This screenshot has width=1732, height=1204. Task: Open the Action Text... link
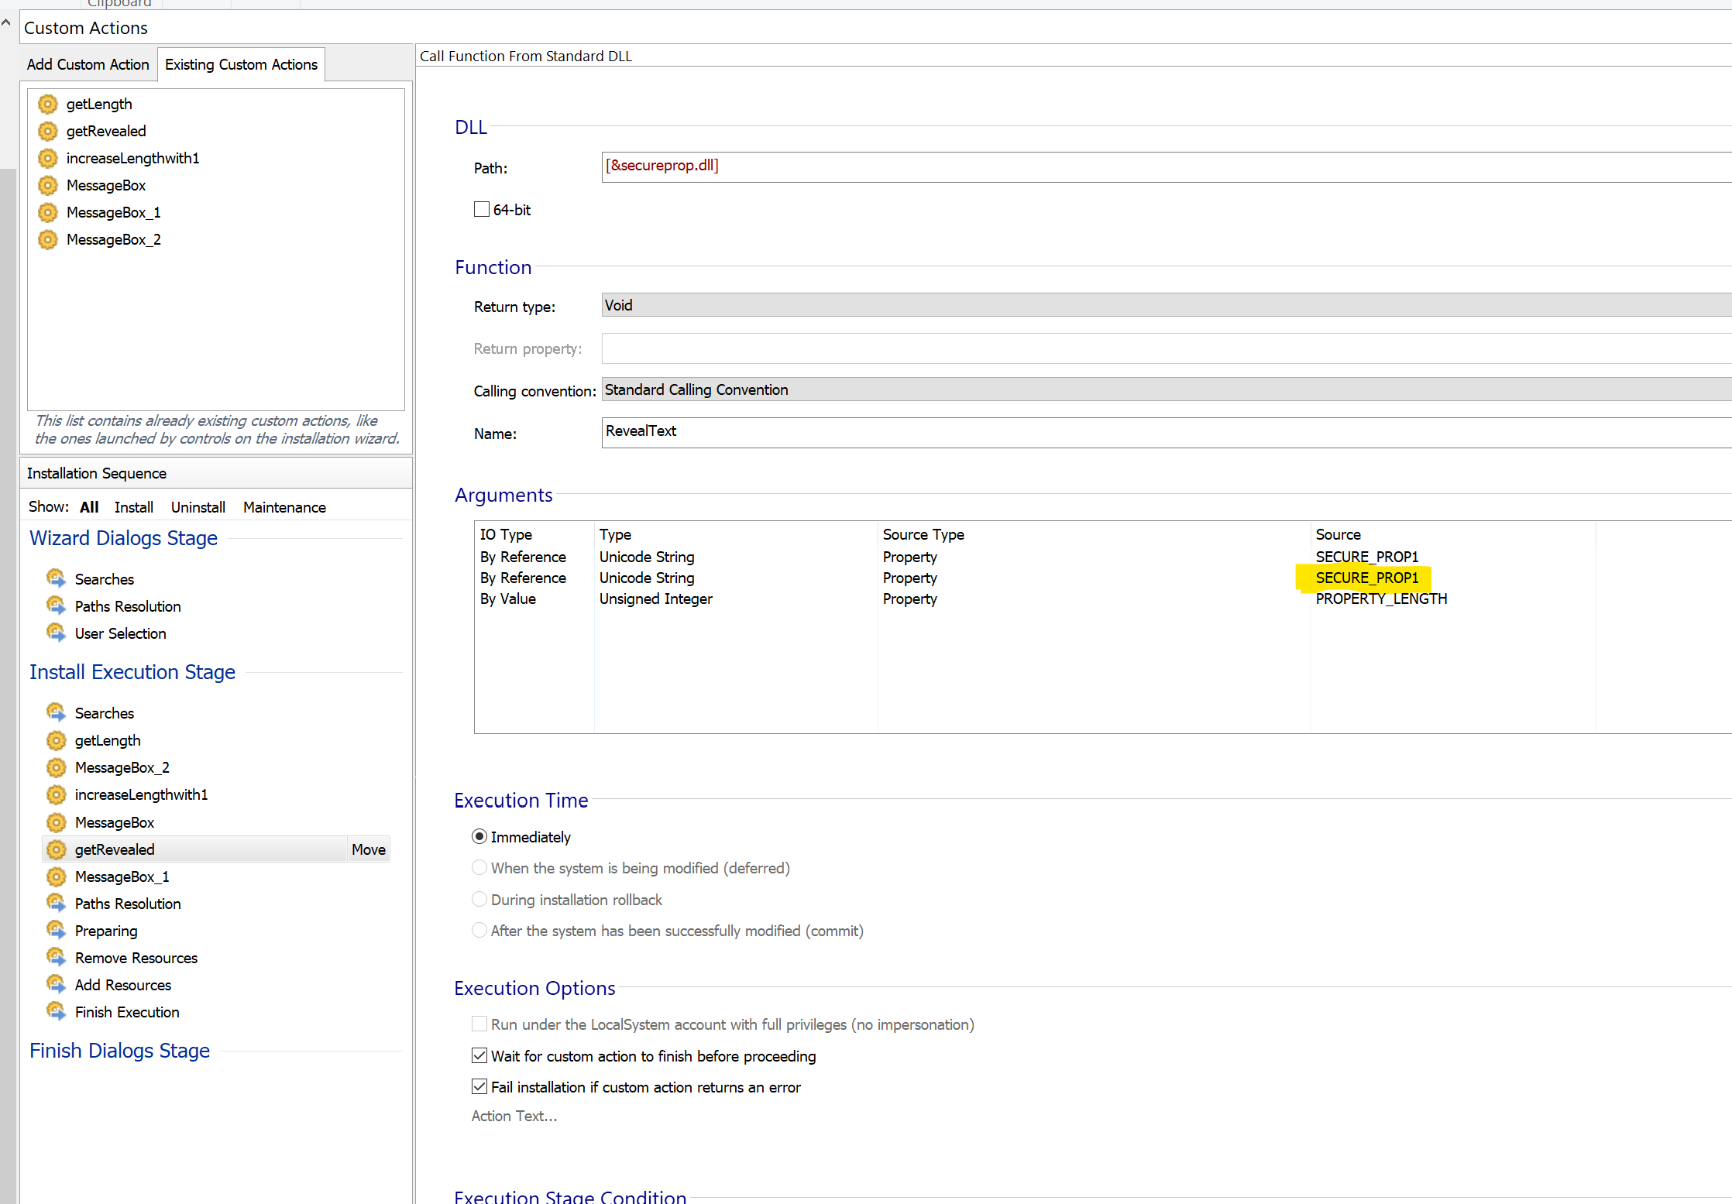[514, 1116]
